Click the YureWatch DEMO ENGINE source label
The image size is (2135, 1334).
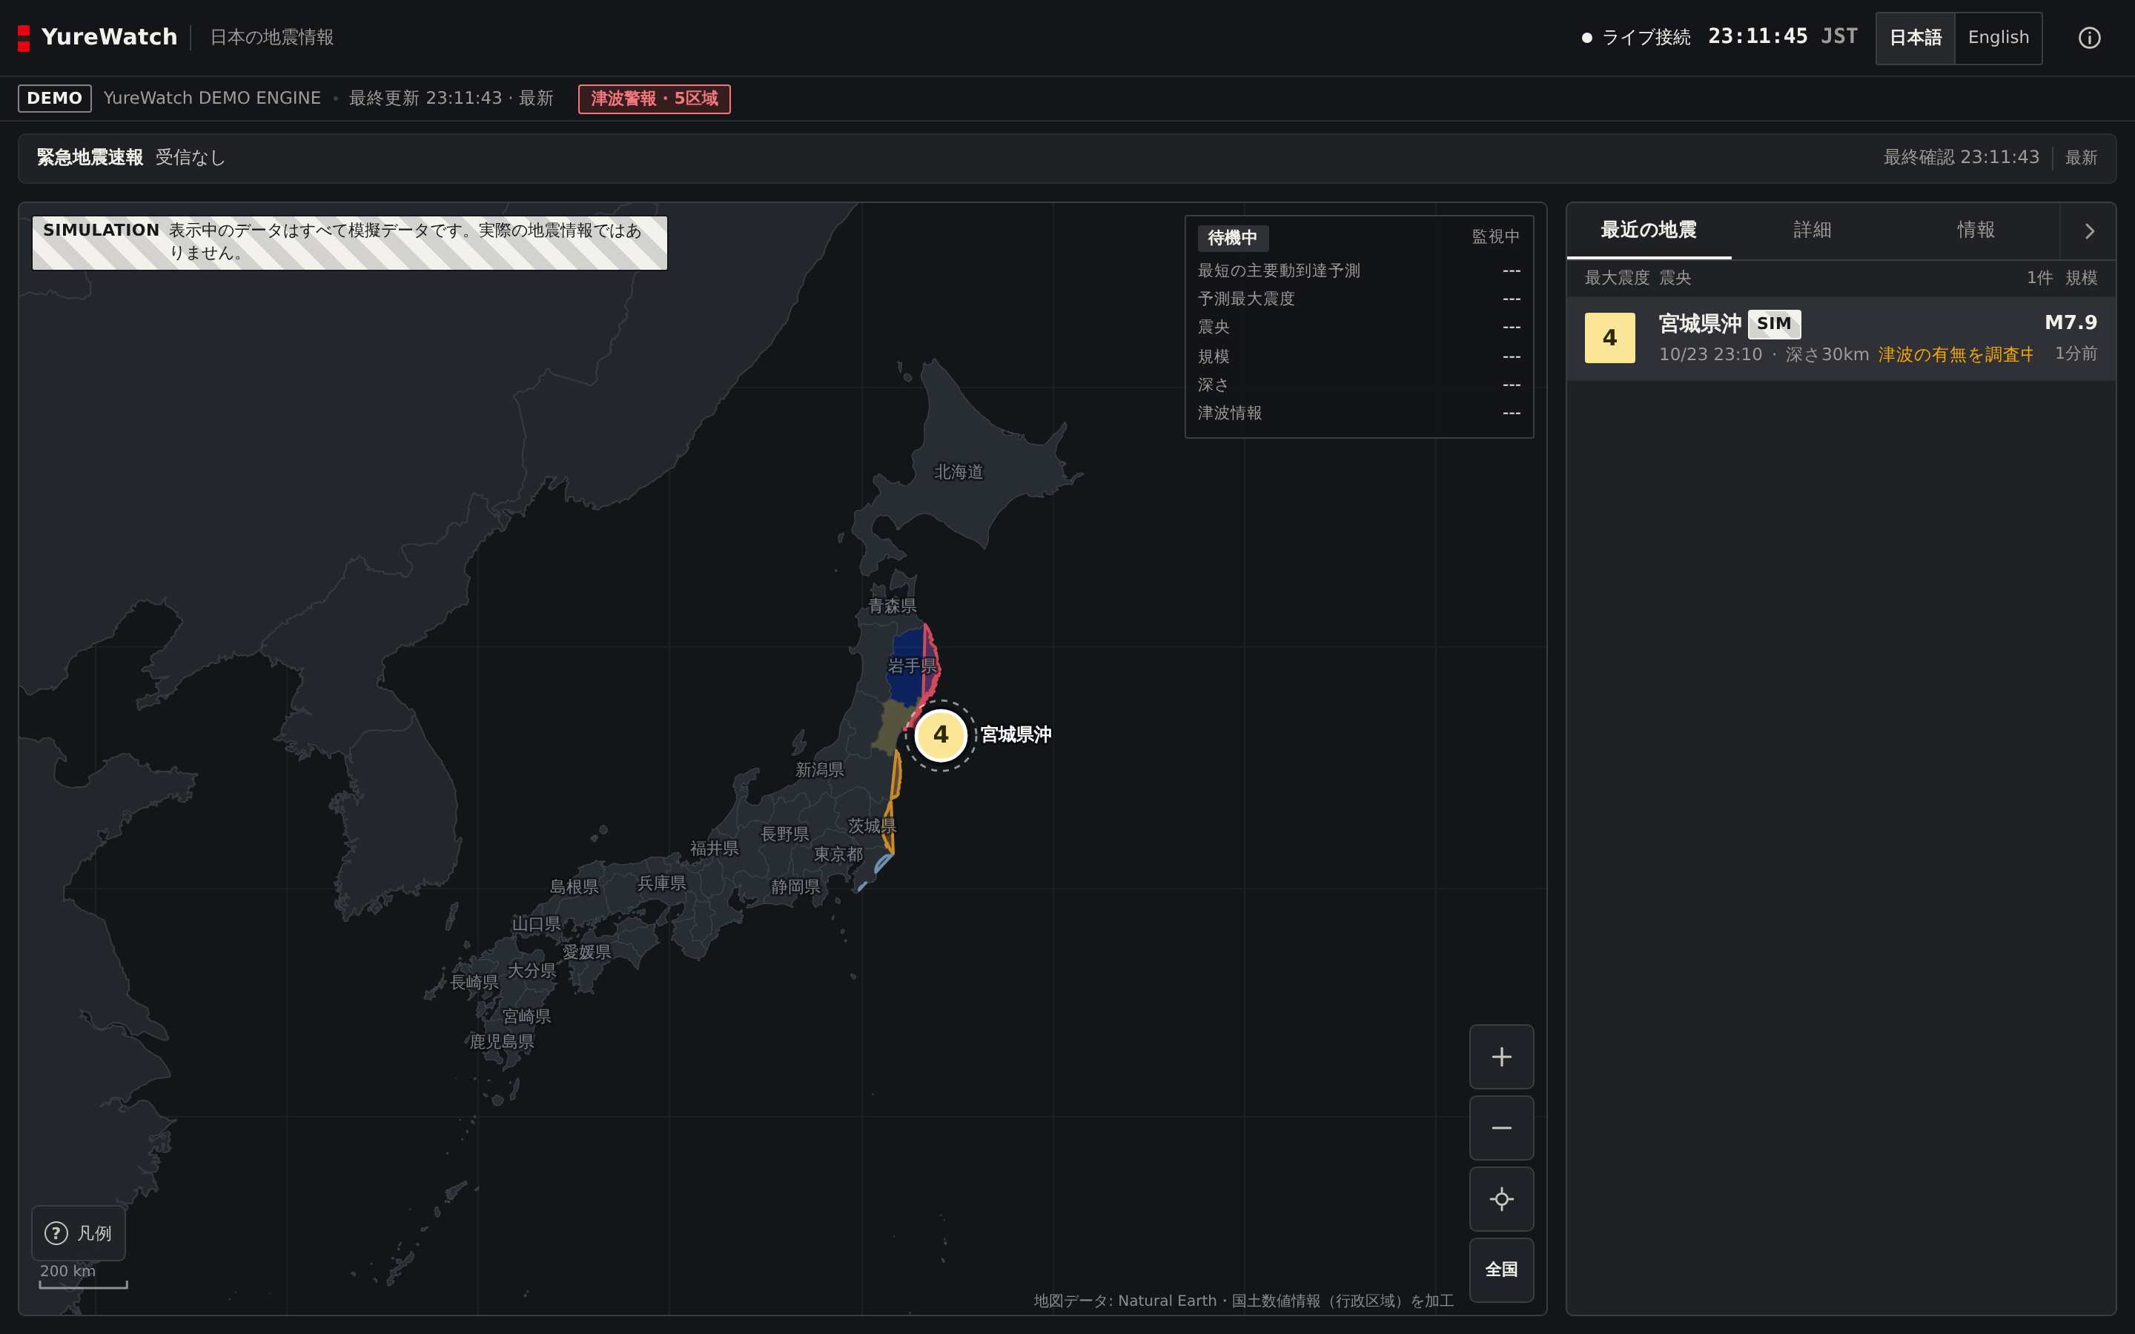click(212, 98)
